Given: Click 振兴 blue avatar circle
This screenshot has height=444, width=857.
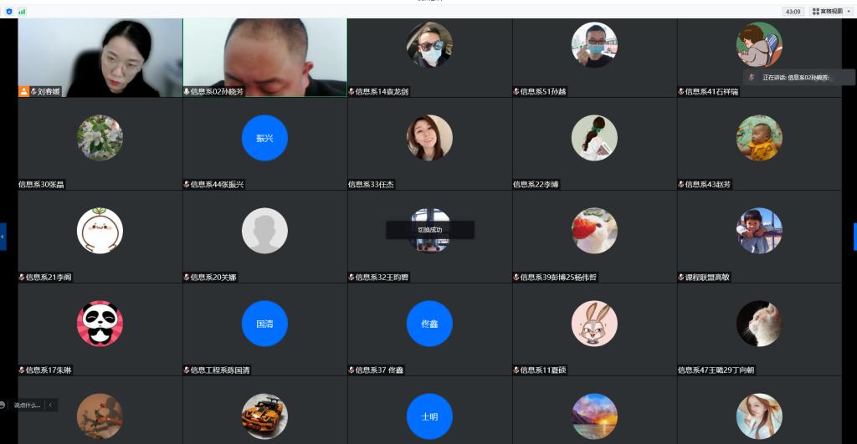Looking at the screenshot, I should click(264, 138).
